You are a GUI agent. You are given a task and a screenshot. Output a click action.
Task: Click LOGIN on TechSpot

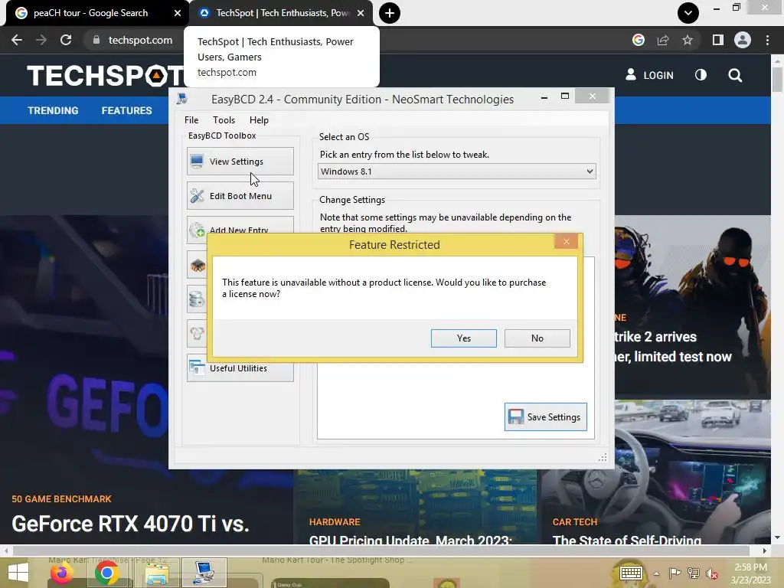point(649,75)
